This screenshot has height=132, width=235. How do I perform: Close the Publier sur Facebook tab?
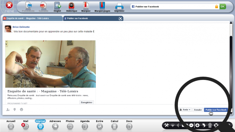point(120,18)
